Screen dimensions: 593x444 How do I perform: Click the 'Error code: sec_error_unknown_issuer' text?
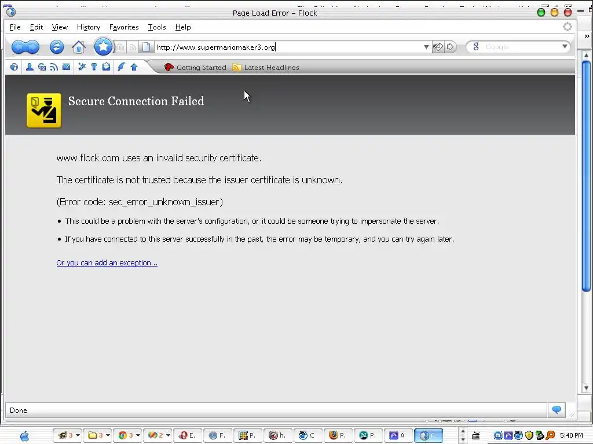pos(140,202)
